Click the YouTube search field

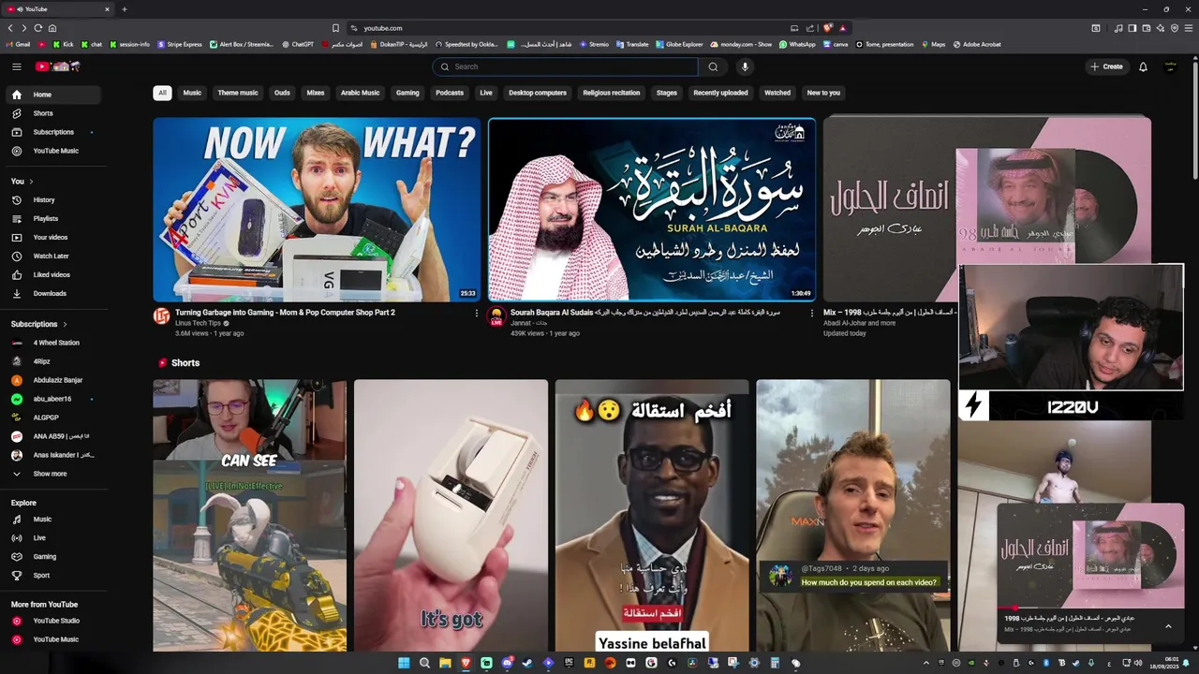click(565, 66)
